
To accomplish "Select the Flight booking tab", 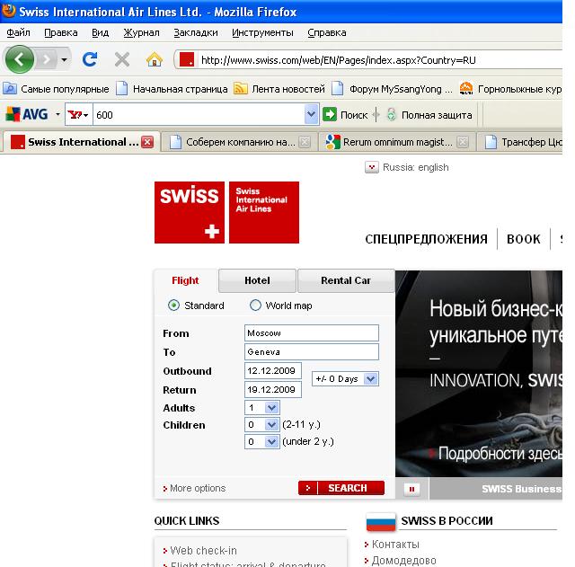I will pyautogui.click(x=185, y=280).
